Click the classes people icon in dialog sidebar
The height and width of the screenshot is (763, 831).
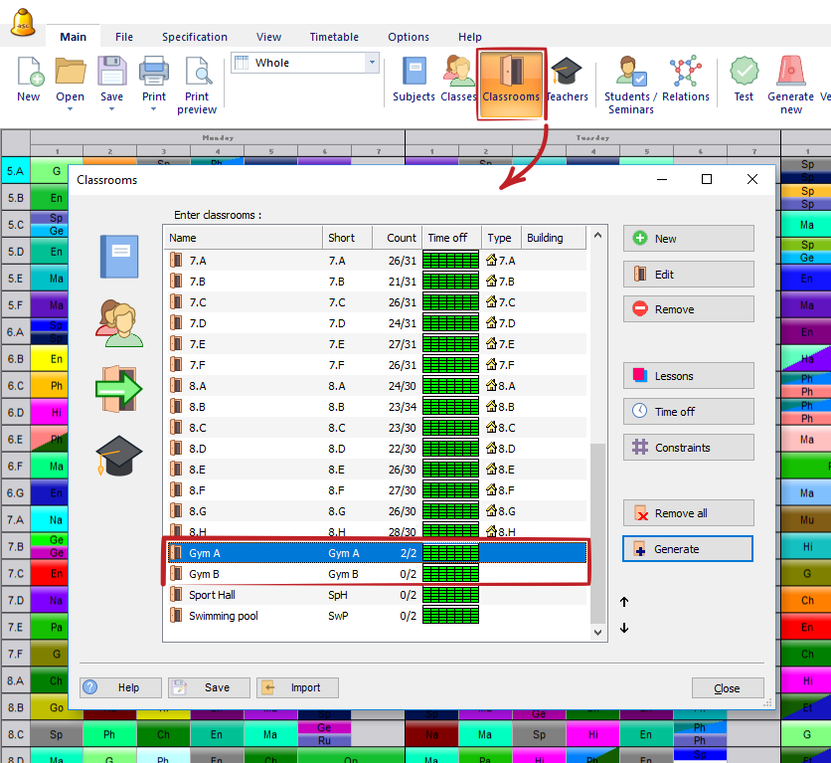(119, 320)
